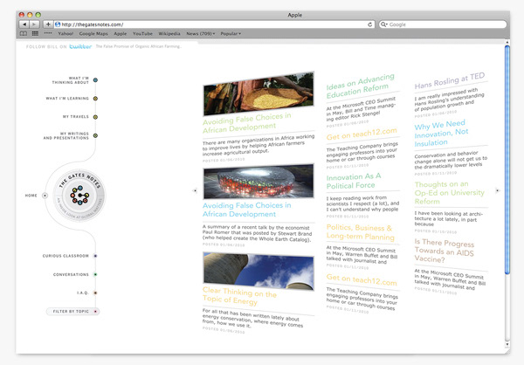Viewport: 524px width, 365px height.
Task: Click the Conversations label
Action: [71, 274]
